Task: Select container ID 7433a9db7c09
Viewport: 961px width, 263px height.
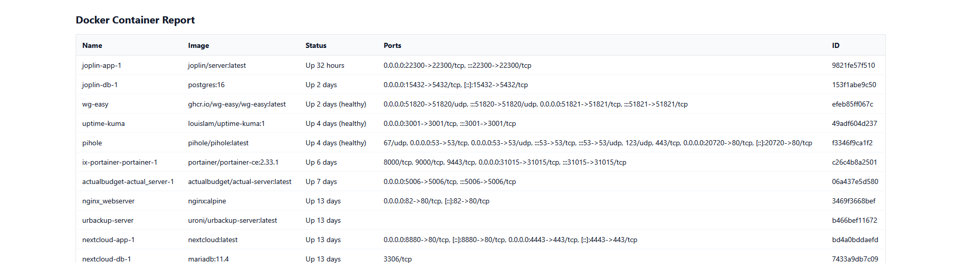Action: (x=855, y=259)
